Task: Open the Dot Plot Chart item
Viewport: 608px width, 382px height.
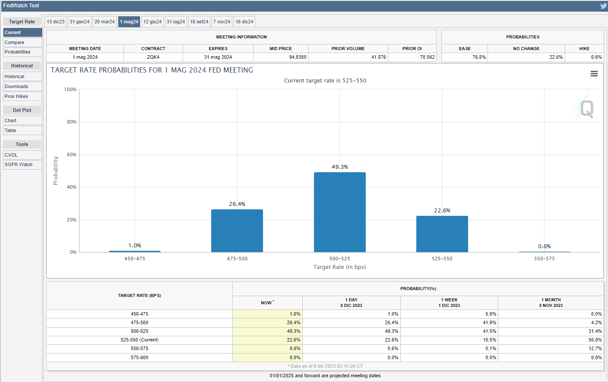Action: [22, 120]
